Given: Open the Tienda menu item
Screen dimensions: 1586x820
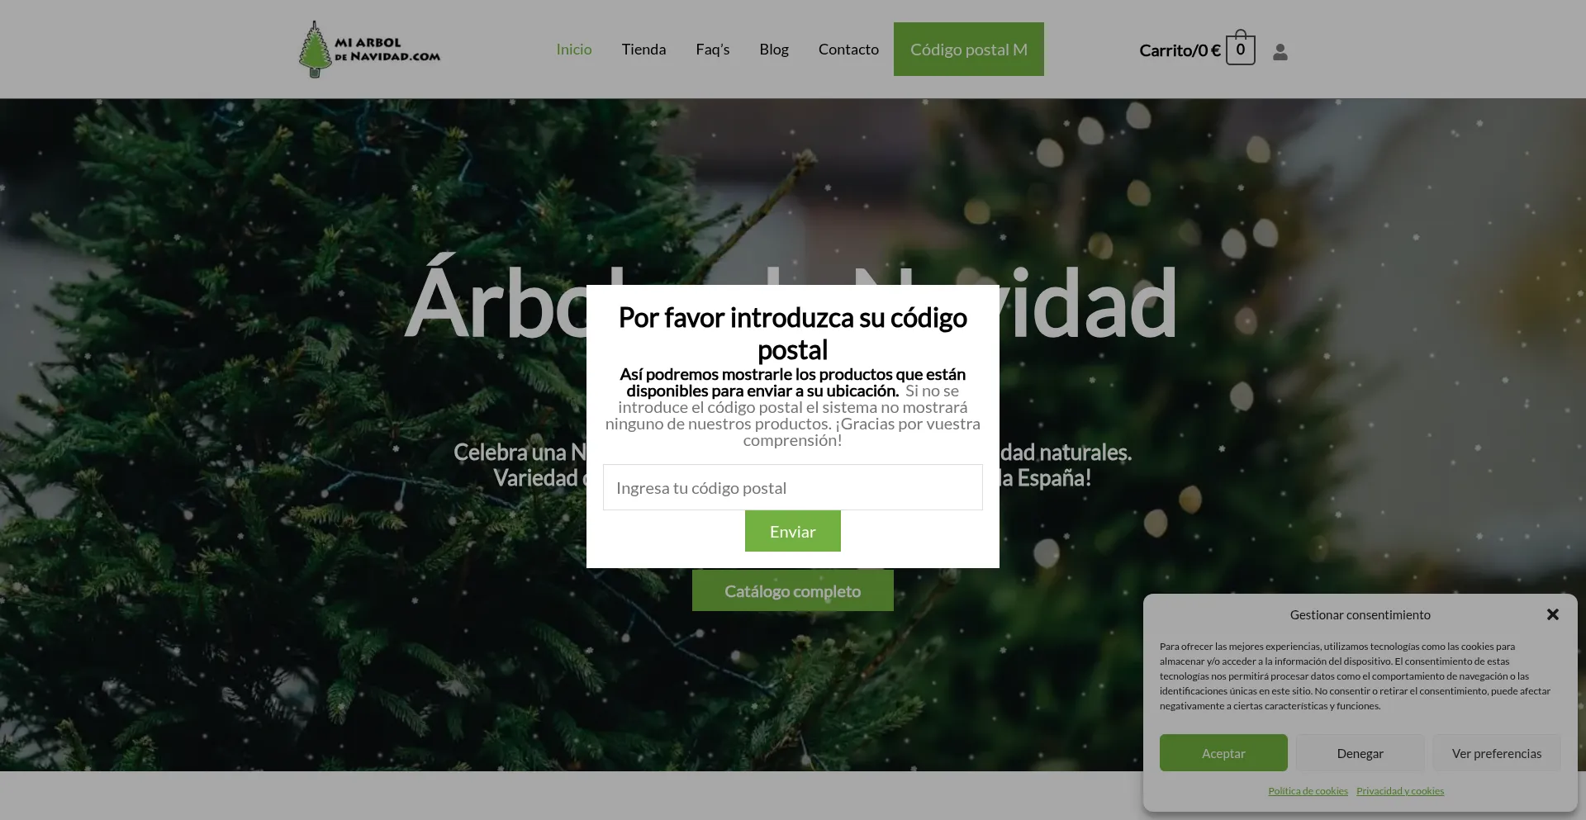Looking at the screenshot, I should tap(643, 50).
